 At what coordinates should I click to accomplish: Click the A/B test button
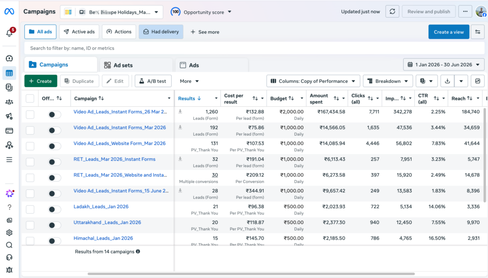pyautogui.click(x=153, y=81)
